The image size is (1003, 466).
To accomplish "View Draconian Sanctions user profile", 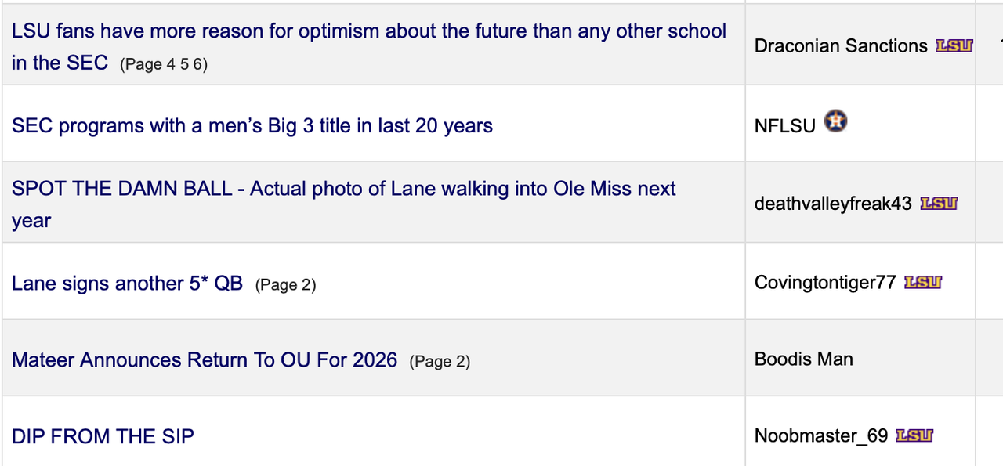I will point(841,46).
